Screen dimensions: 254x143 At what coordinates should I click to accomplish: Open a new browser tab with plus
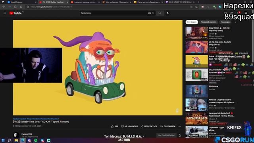[x=198, y=2]
